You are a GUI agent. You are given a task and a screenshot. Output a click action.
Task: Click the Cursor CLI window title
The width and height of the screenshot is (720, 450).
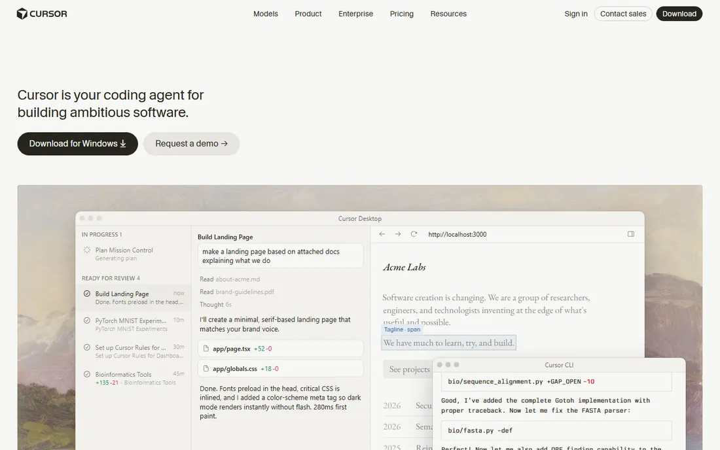pyautogui.click(x=559, y=365)
